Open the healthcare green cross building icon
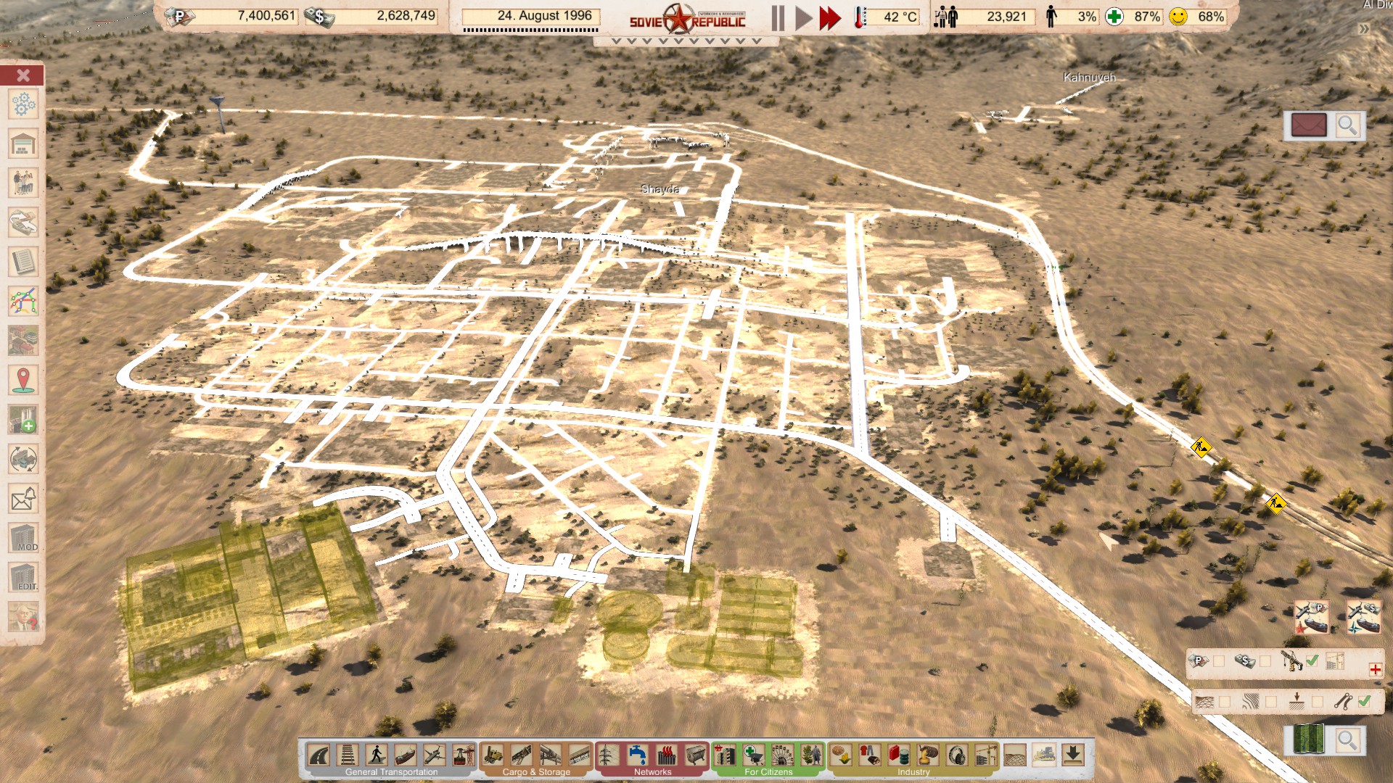This screenshot has height=783, width=1393. (x=754, y=755)
